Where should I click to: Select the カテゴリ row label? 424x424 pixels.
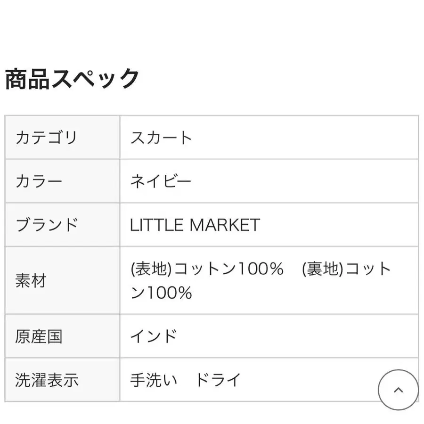tap(46, 138)
